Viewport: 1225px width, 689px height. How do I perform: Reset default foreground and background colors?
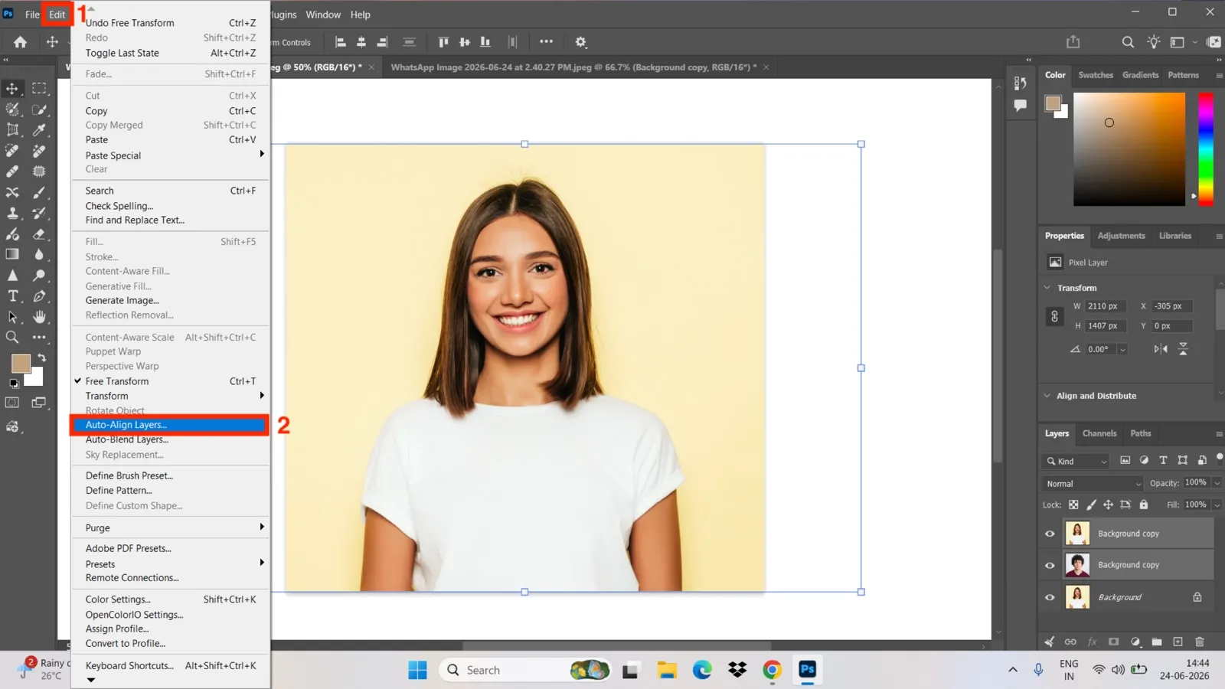[13, 383]
